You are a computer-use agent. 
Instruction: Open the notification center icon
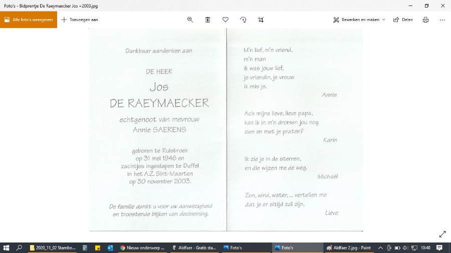click(x=439, y=247)
